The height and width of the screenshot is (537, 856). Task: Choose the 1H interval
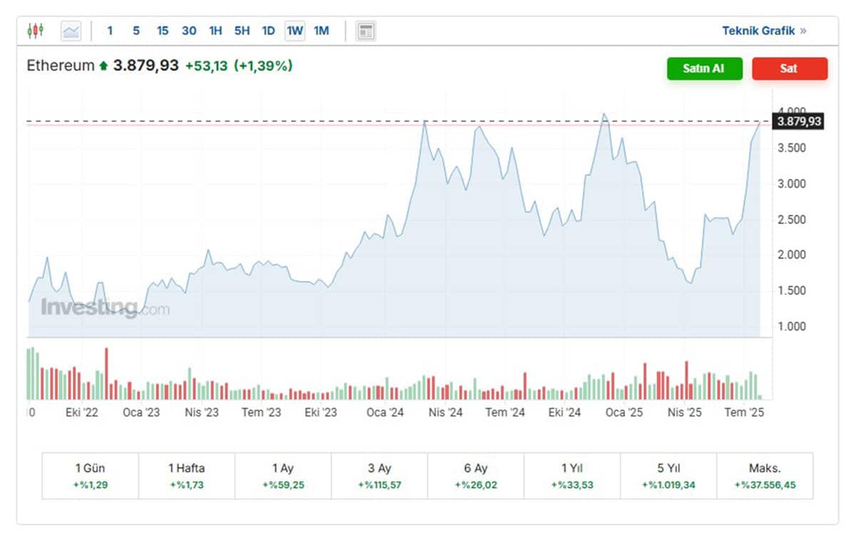[215, 31]
